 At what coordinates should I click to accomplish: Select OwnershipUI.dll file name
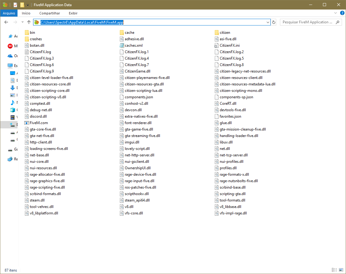point(138,168)
